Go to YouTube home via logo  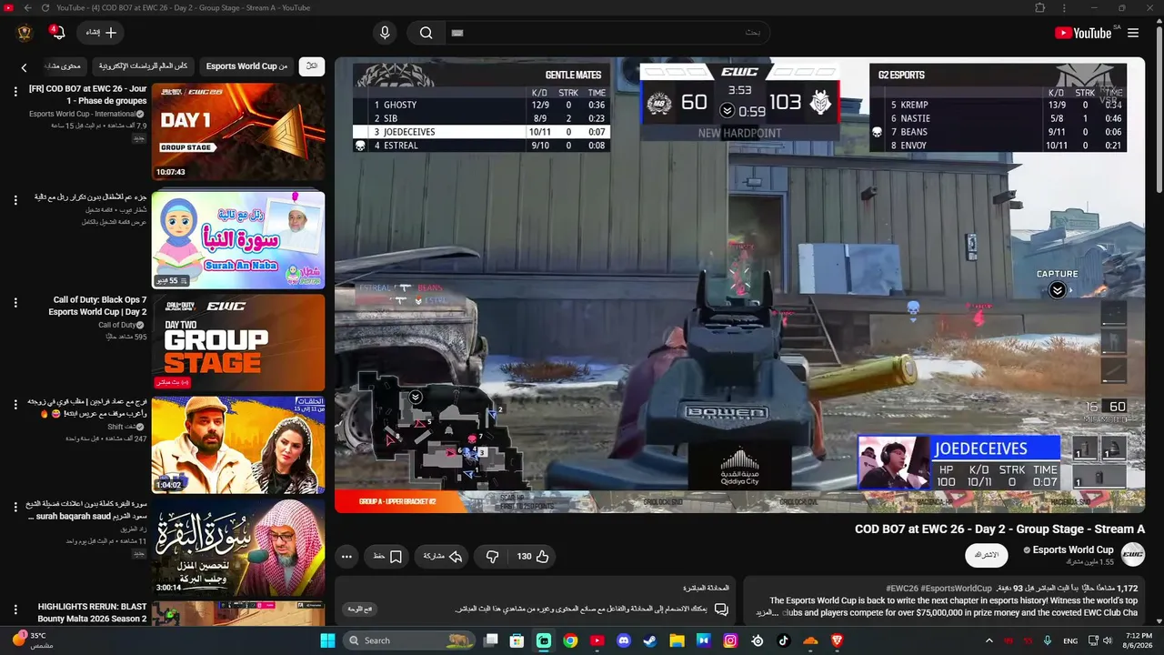1083,33
